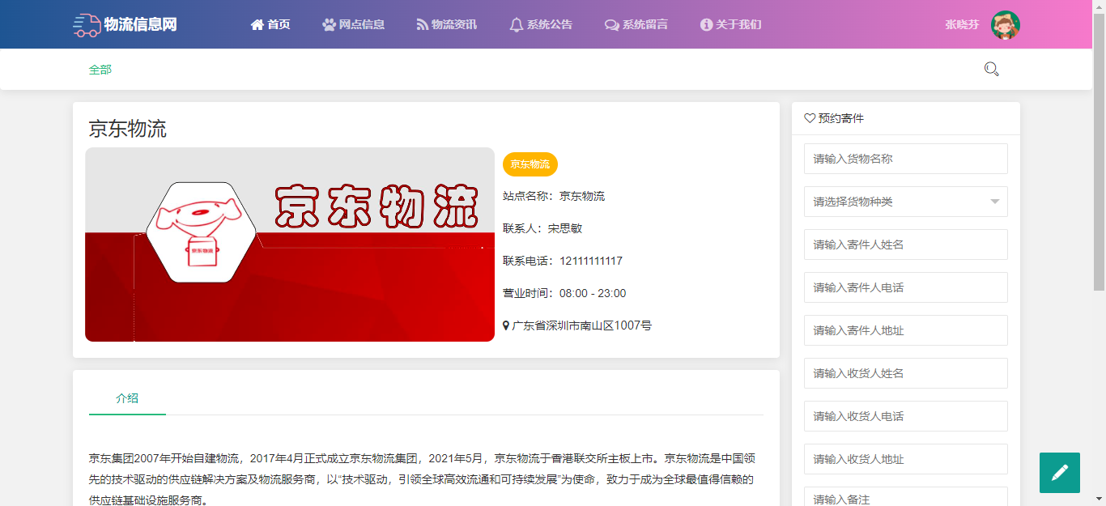Click the heart icon next to 预约寄件
Image resolution: width=1106 pixels, height=506 pixels.
[x=810, y=118]
